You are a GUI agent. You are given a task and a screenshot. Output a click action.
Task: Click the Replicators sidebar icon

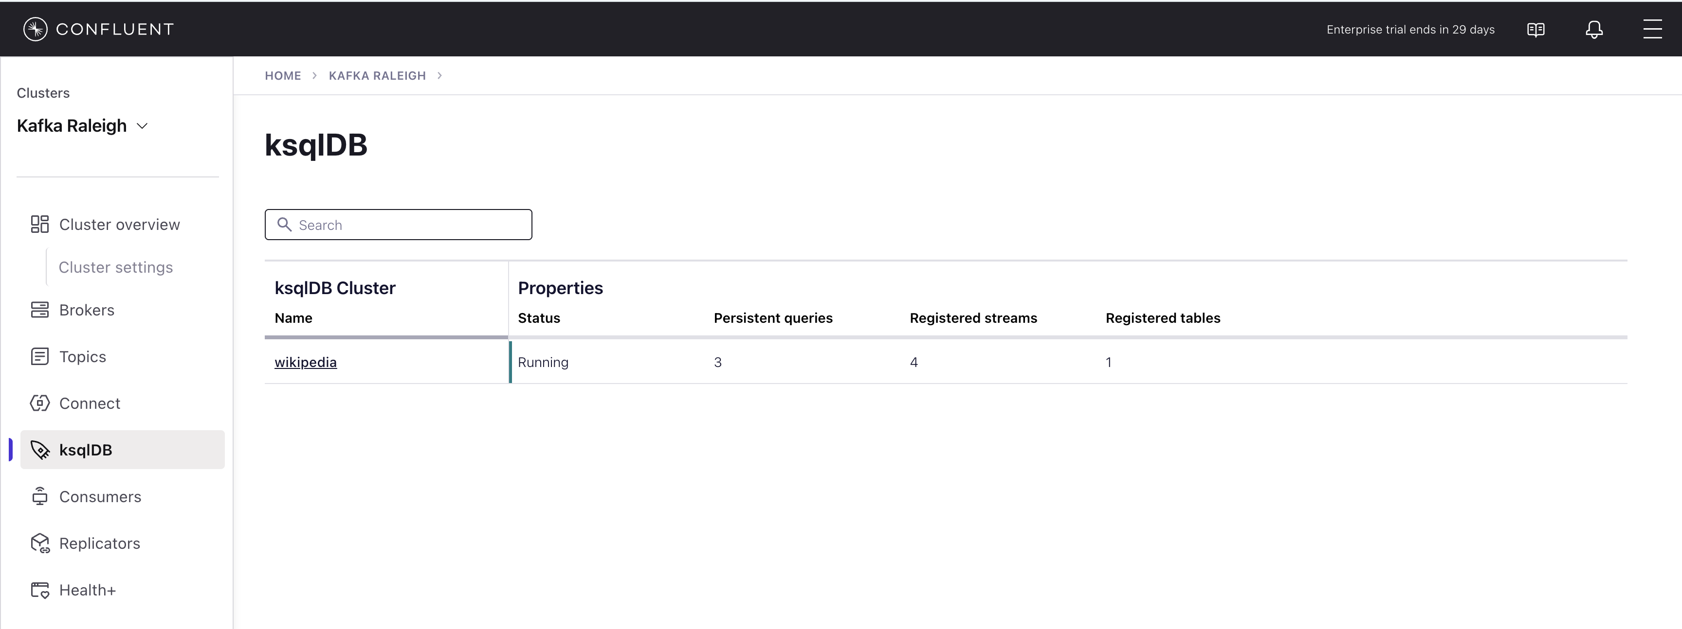[40, 543]
